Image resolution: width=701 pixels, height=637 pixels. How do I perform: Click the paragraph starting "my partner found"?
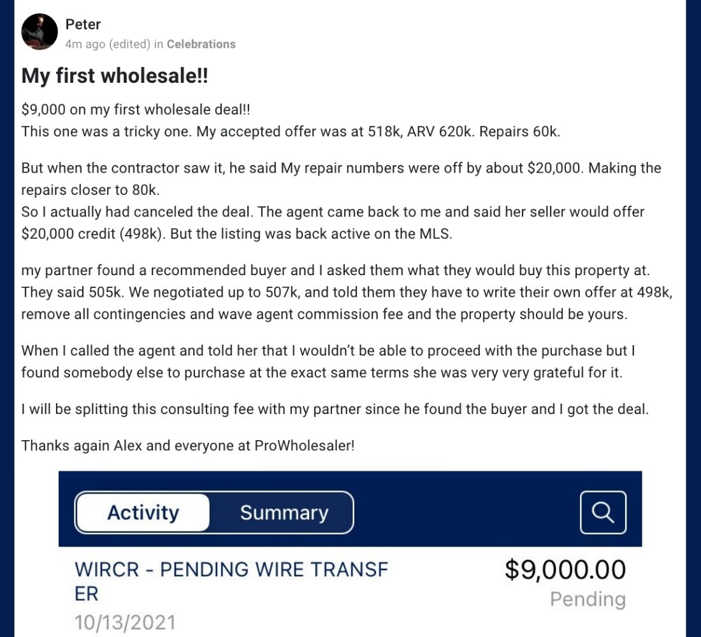tap(344, 292)
